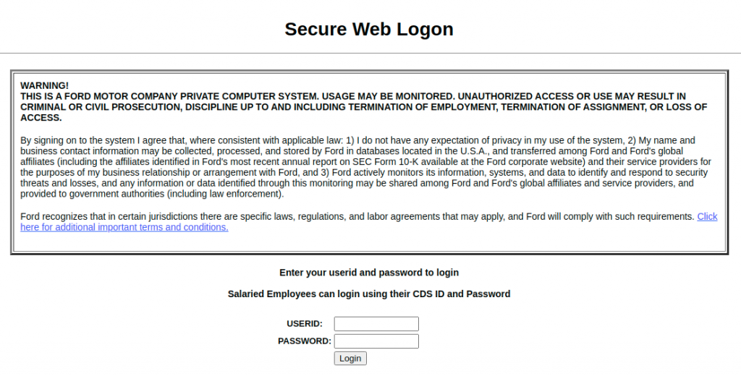Click the "provided to government authorities" line
The height and width of the screenshot is (376, 741).
(152, 194)
